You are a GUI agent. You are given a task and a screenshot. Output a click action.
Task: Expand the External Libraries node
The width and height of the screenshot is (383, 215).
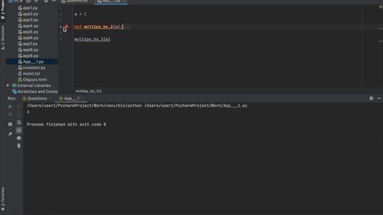pyautogui.click(x=8, y=85)
